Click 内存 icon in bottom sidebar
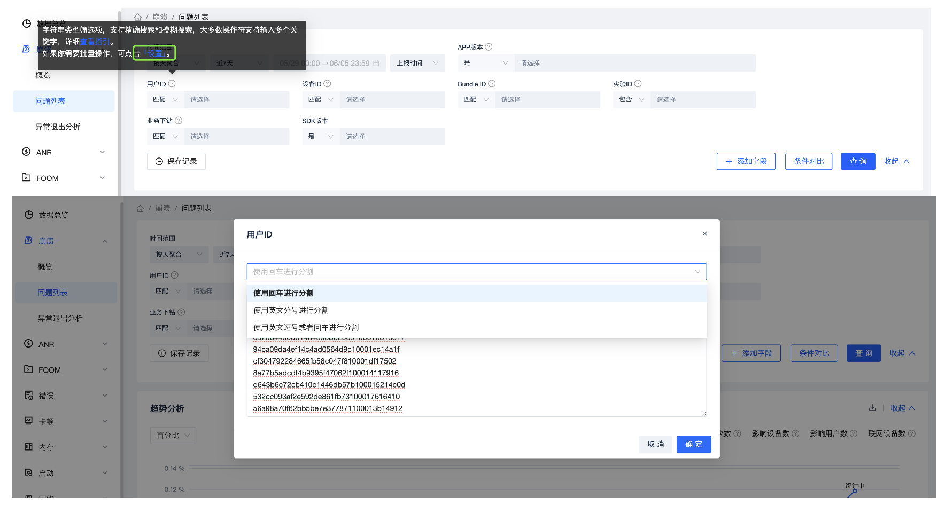This screenshot has width=945, height=505. [x=29, y=446]
